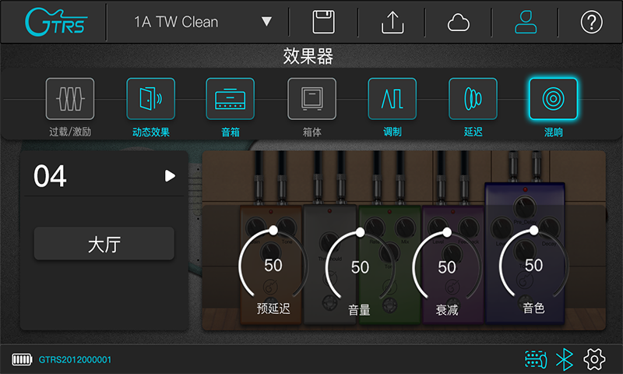Click the Bluetooth status icon

565,359
